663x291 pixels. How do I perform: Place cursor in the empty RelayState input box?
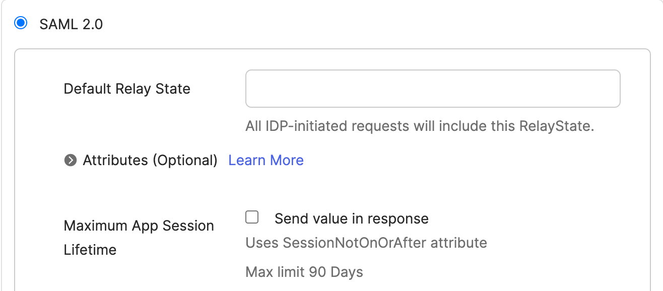pyautogui.click(x=432, y=89)
